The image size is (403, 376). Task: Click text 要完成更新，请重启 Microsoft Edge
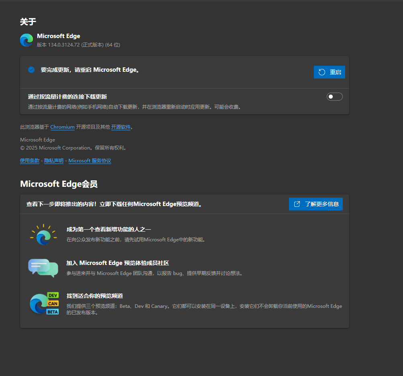[x=90, y=70]
